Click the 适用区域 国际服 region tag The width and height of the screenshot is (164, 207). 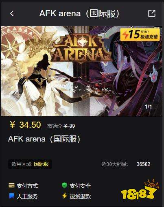pos(30,164)
